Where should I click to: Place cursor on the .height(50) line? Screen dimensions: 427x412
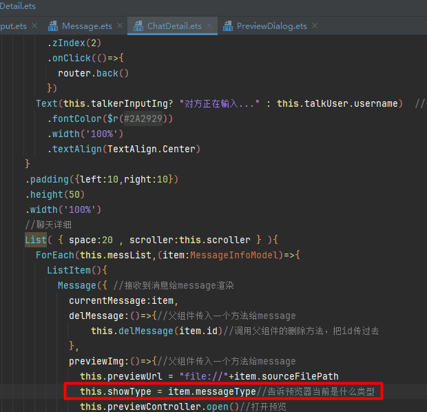(54, 194)
